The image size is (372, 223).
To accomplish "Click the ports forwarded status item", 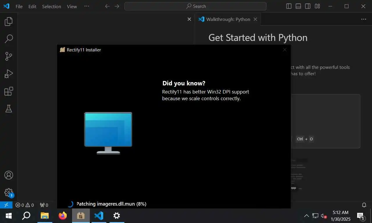I will point(44,205).
